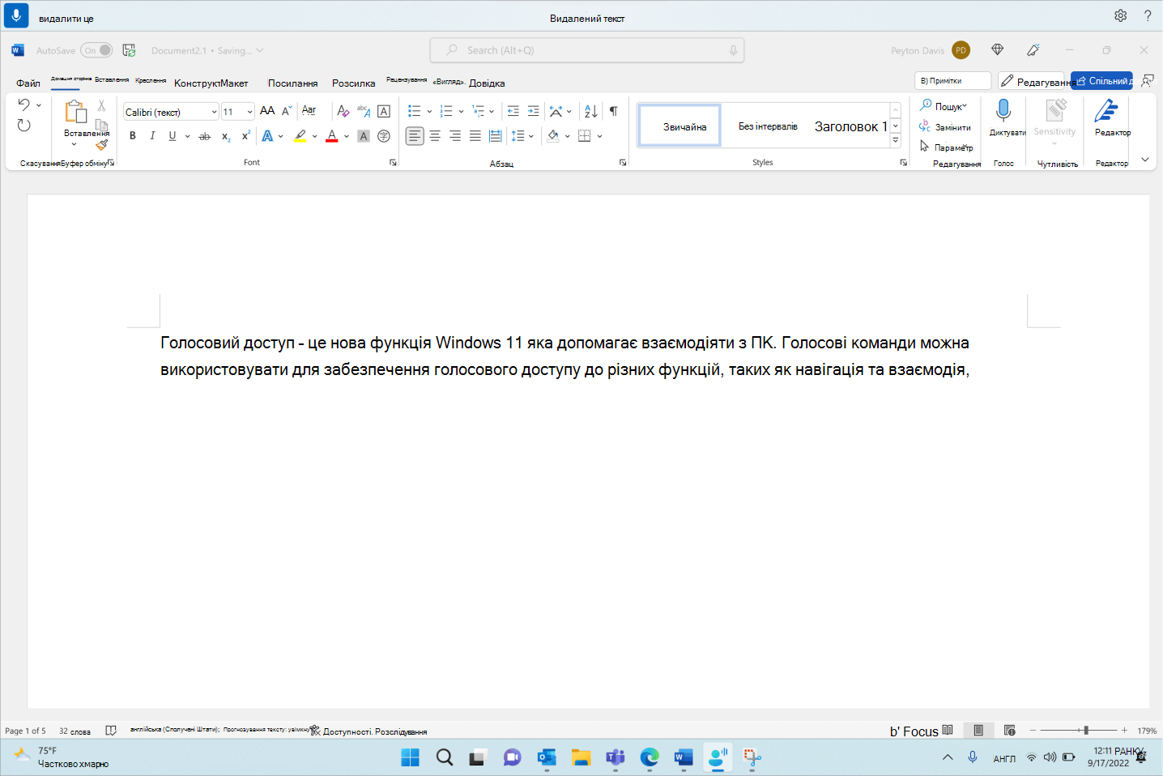The height and width of the screenshot is (776, 1163).
Task: Select the Без інтервалів style
Action: pos(768,126)
